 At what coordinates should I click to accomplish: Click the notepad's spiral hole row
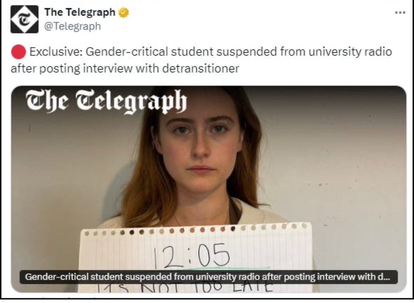(195, 231)
